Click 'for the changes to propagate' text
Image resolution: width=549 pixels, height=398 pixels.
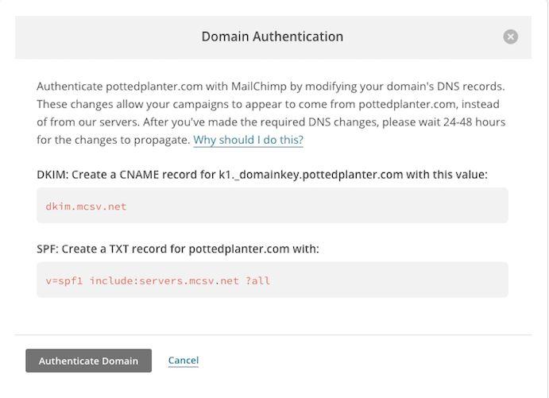click(x=114, y=140)
